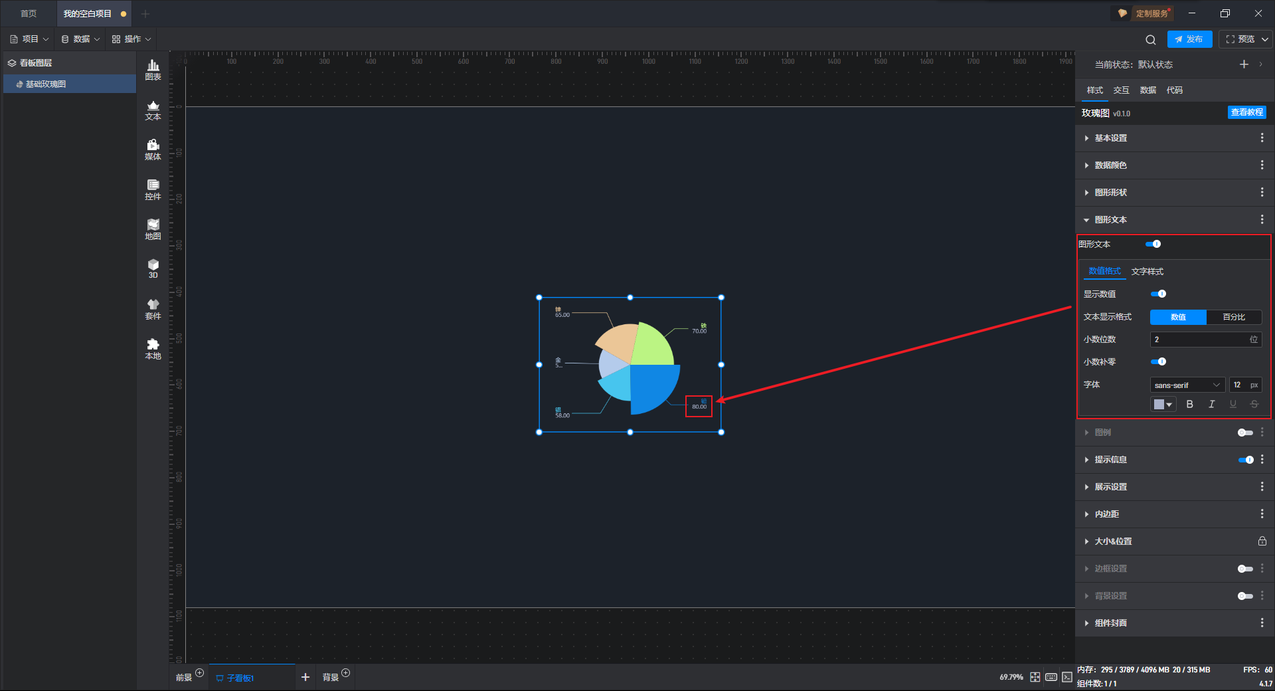The height and width of the screenshot is (691, 1275).
Task: Enable the 边框设置 border switch
Action: (x=1245, y=569)
